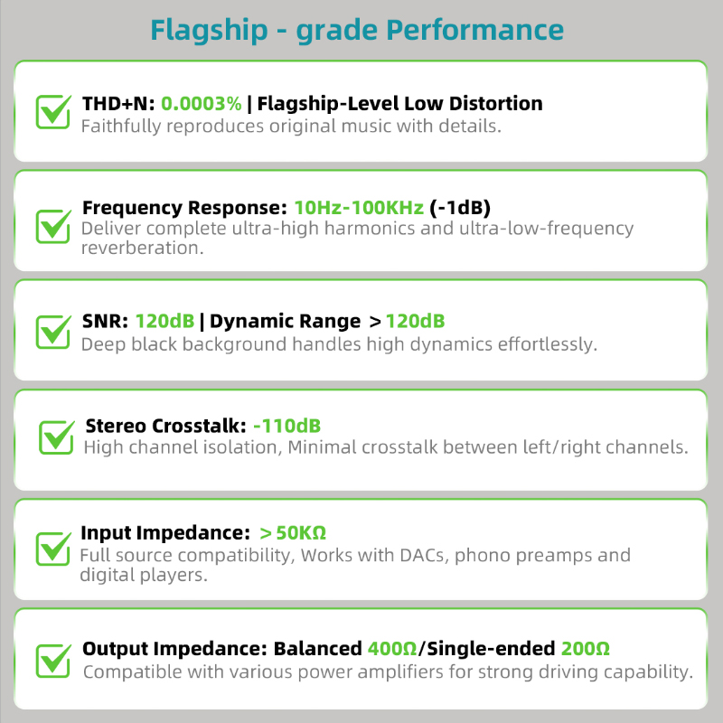Click the green 10Hz-100KHz frequency range text
Viewport: 723px width, 723px height.
tap(359, 208)
